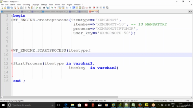Click the Zoom Out toolbar icon
The image size is (193, 108).
(55, 7)
